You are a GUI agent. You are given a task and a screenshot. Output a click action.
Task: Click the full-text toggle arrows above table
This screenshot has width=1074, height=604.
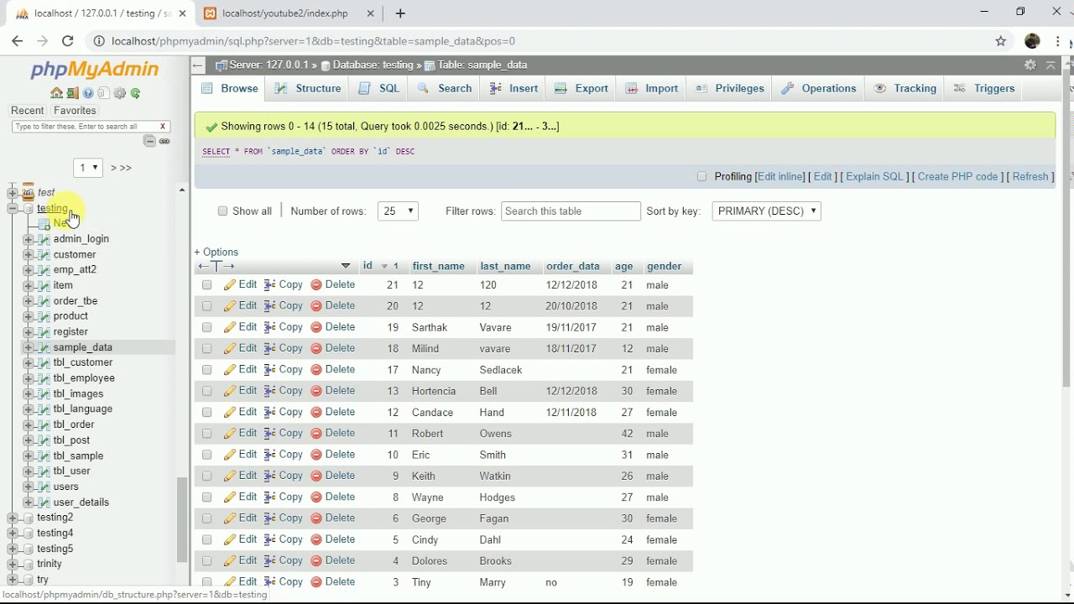click(216, 266)
